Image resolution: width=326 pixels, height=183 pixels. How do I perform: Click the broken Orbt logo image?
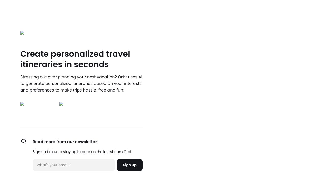pos(22,33)
